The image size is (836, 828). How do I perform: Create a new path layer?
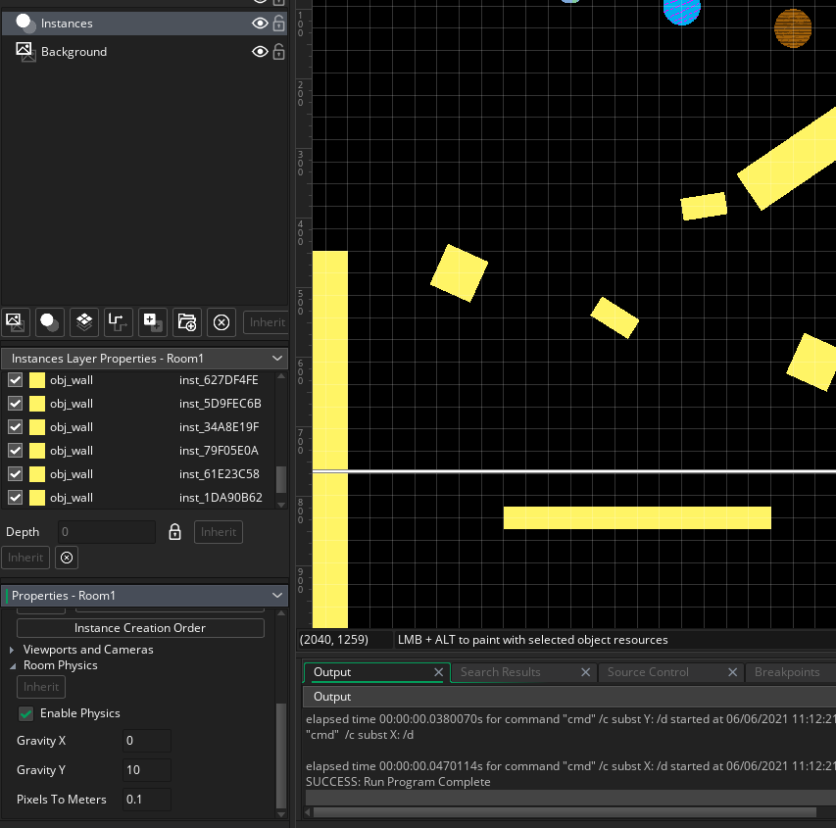[x=118, y=322]
